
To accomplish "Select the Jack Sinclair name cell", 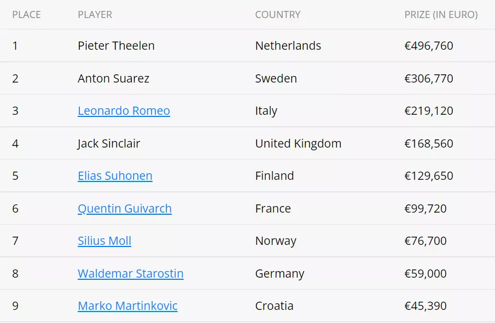I will (109, 144).
